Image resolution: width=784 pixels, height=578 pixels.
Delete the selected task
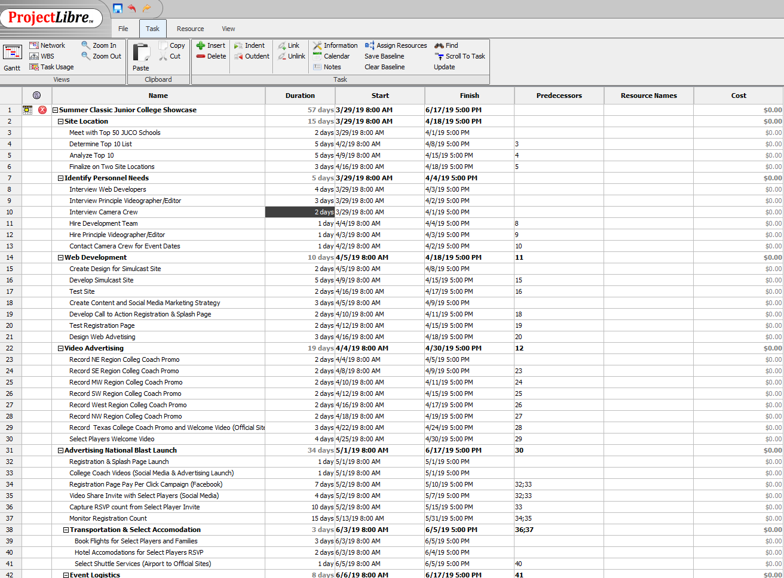pyautogui.click(x=211, y=56)
